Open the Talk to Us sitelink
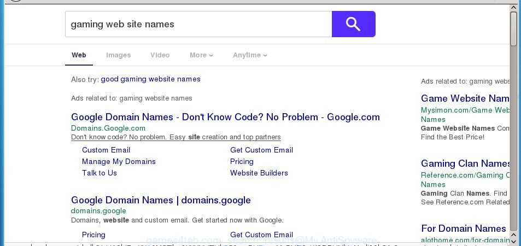 click(99, 173)
